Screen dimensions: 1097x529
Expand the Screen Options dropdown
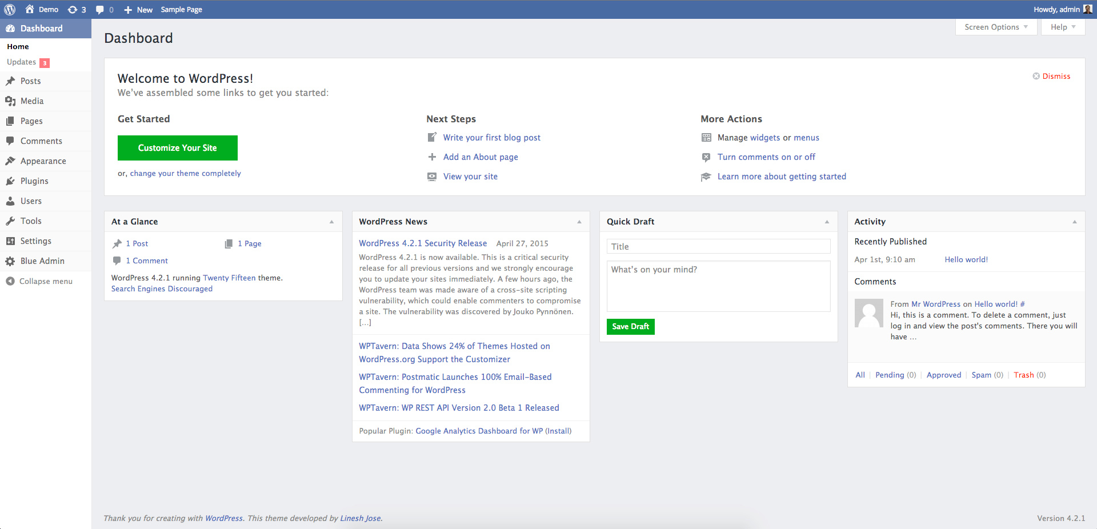coord(996,27)
